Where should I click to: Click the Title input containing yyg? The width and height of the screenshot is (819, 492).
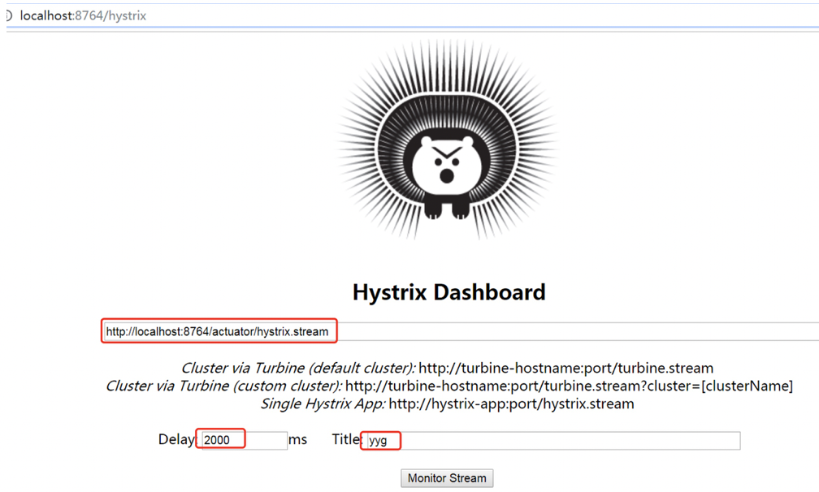[x=553, y=440]
